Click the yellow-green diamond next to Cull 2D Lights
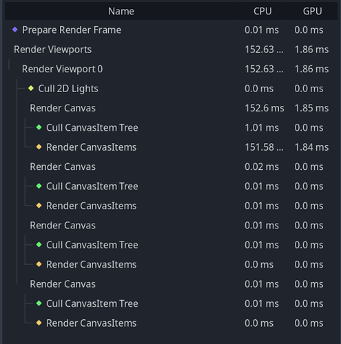The width and height of the screenshot is (341, 344). coord(31,88)
